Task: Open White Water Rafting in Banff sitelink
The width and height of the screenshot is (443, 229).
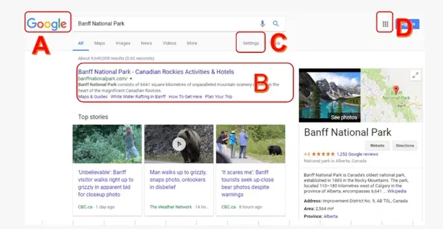Action: pyautogui.click(x=138, y=97)
